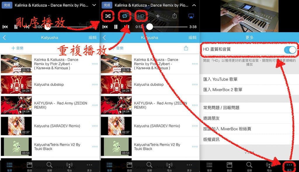299x172 pixels.
Task: Tap 編輯 in the middle screen
Action: [192, 38]
